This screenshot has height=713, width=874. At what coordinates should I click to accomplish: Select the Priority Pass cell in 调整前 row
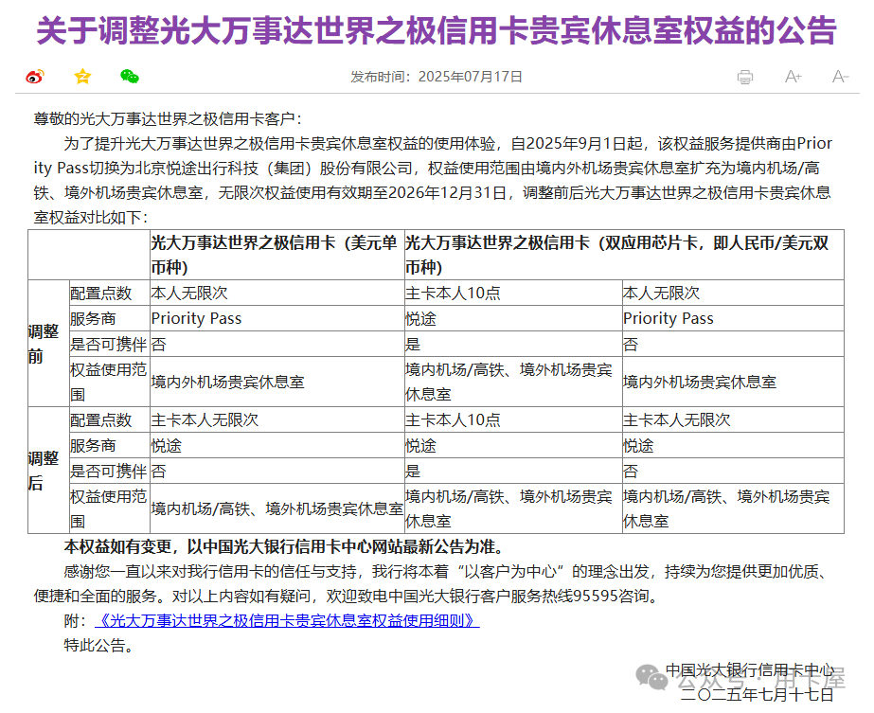(x=197, y=318)
